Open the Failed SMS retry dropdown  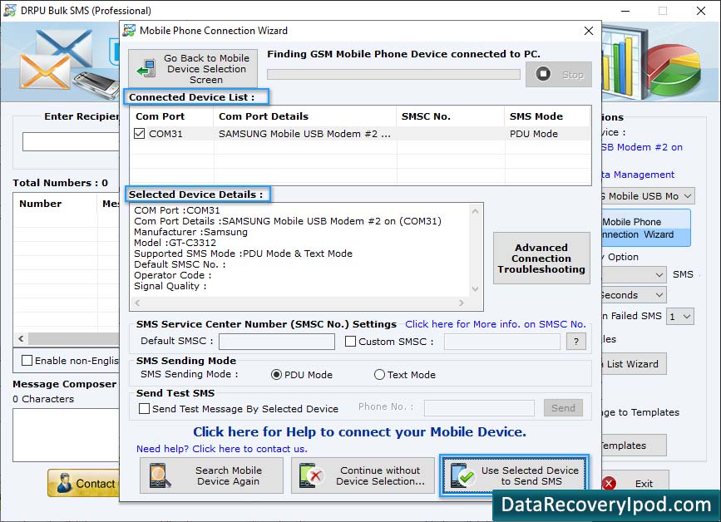coord(679,316)
